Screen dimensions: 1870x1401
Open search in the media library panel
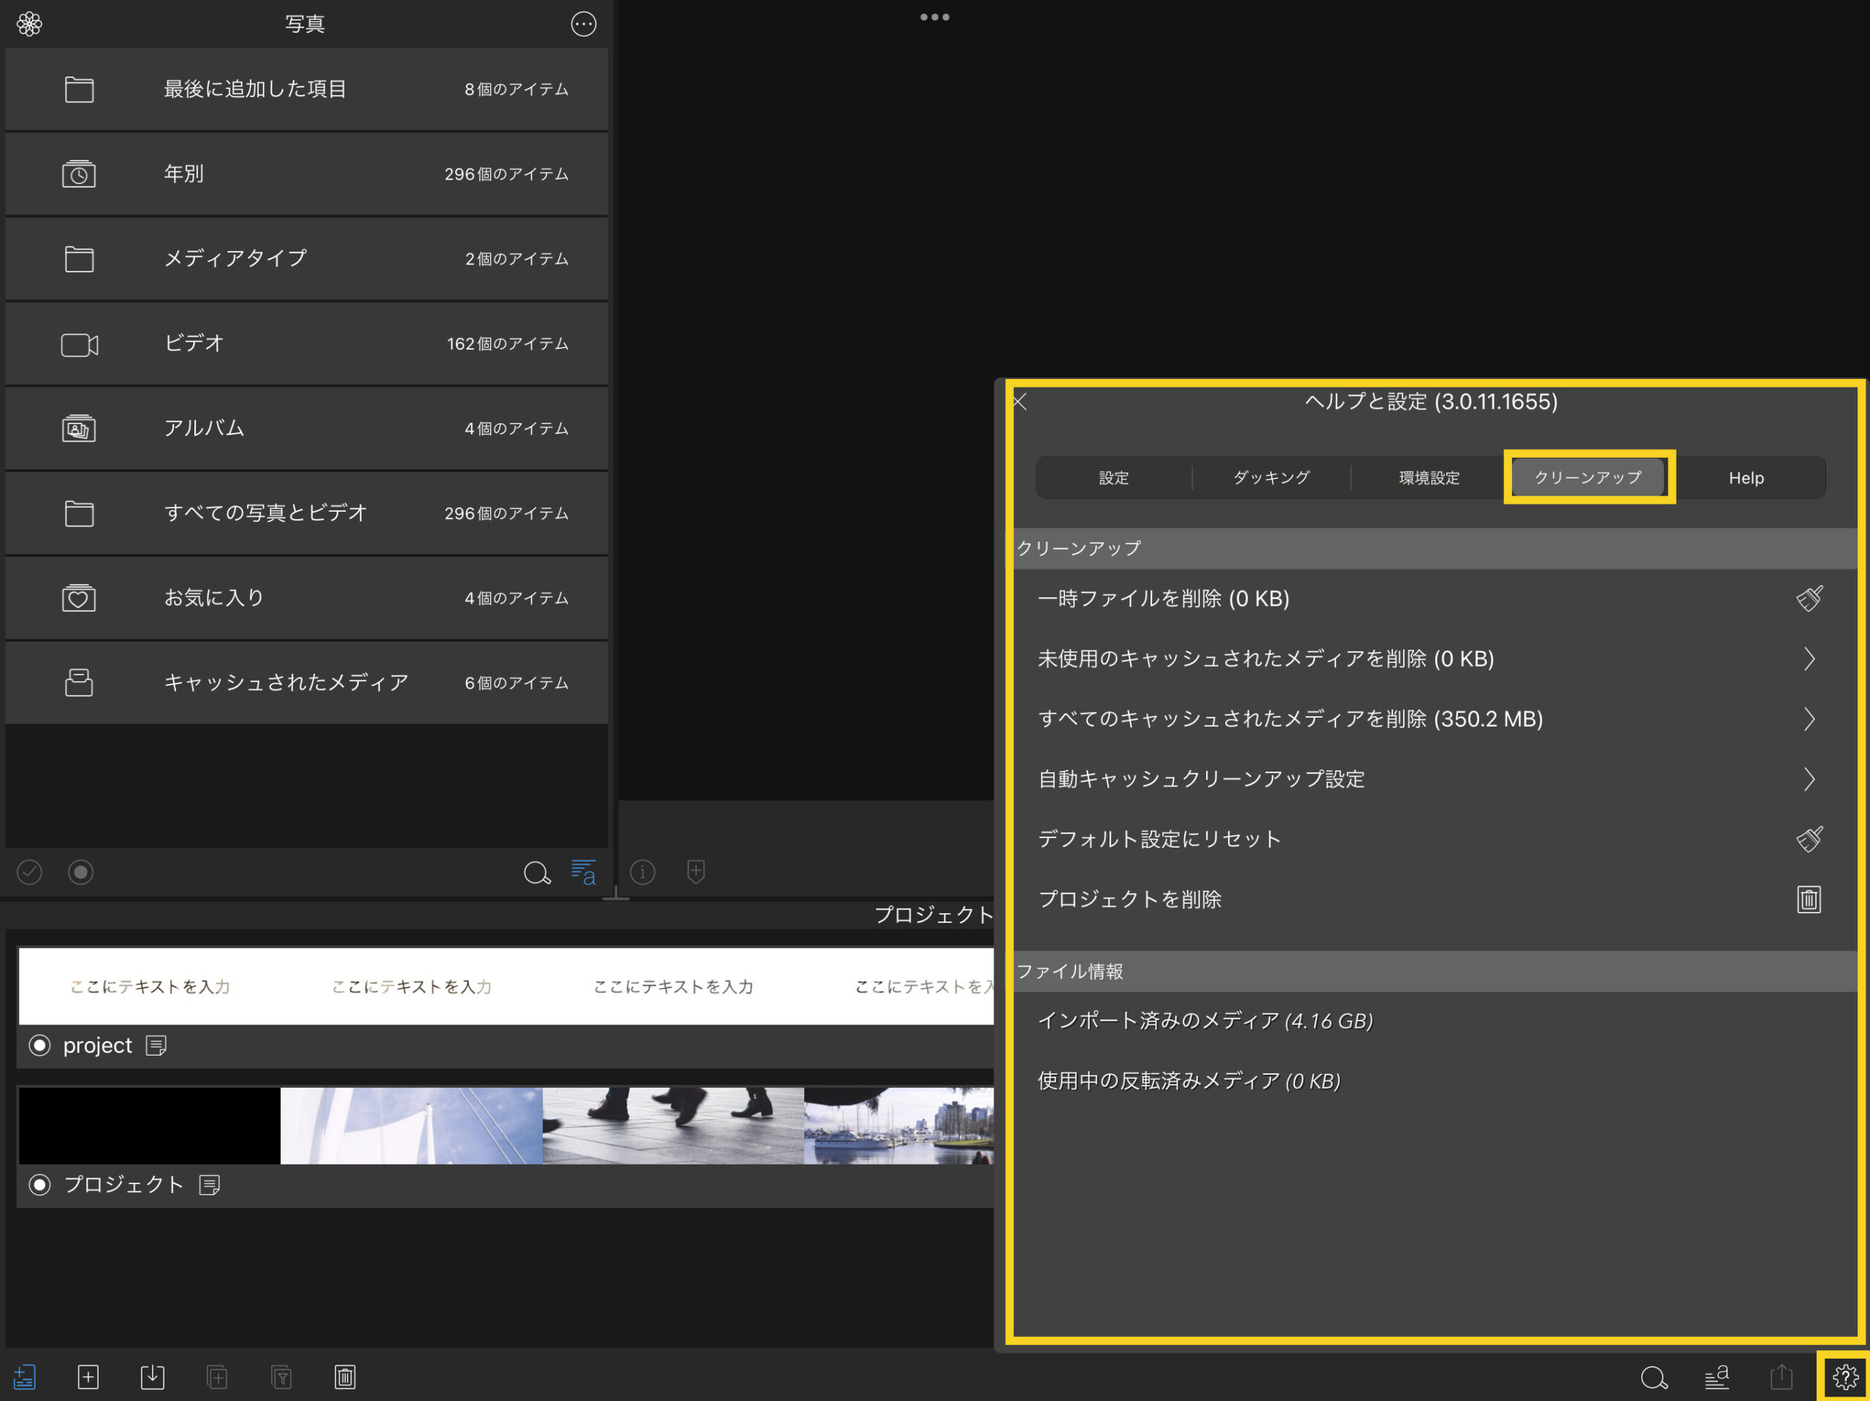537,872
